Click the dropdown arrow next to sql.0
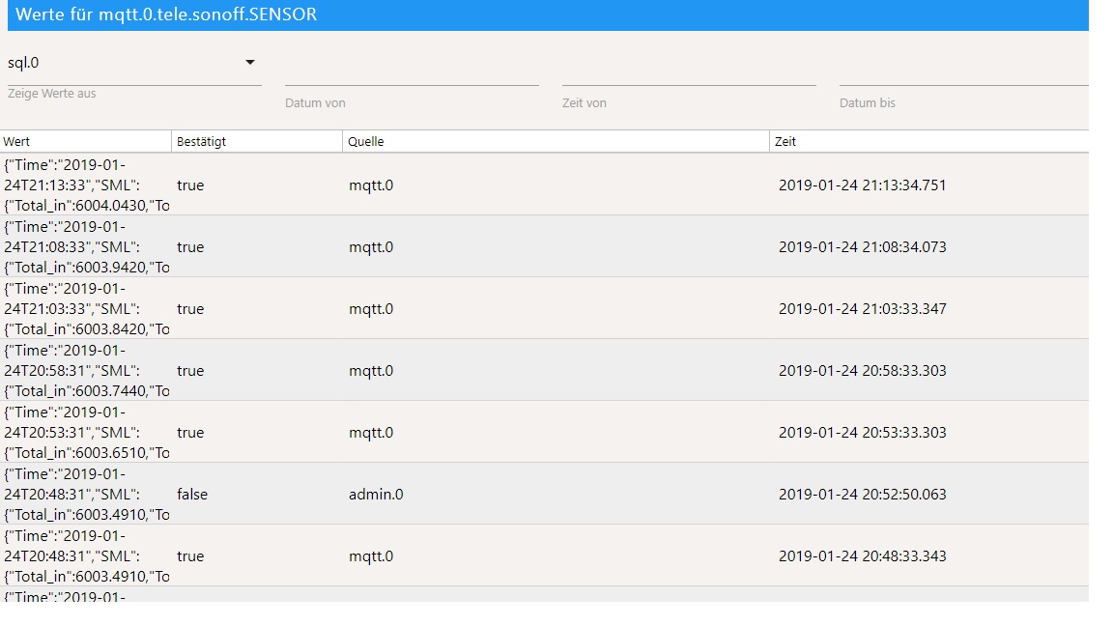1113x626 pixels. pyautogui.click(x=250, y=63)
